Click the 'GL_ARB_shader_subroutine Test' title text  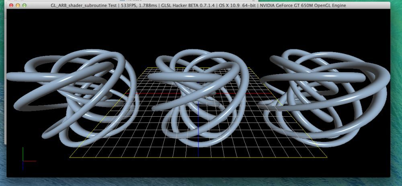click(84, 5)
